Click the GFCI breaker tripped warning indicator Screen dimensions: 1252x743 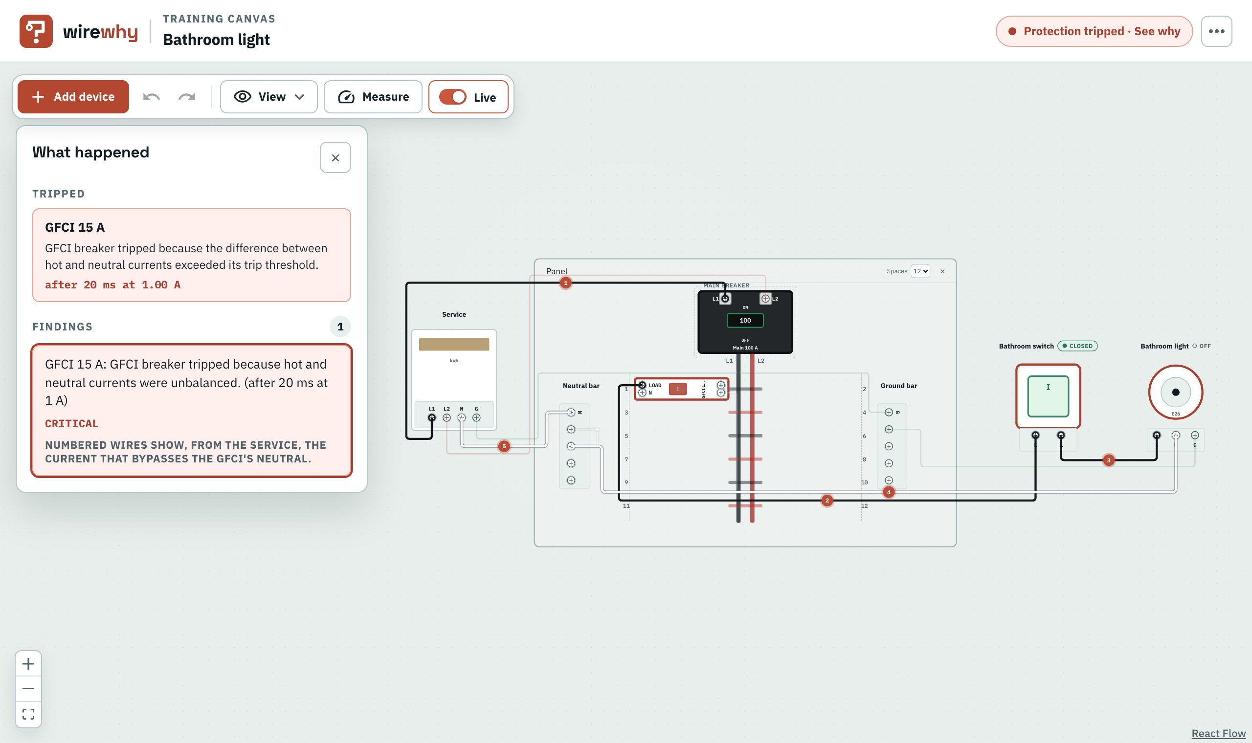(x=677, y=389)
